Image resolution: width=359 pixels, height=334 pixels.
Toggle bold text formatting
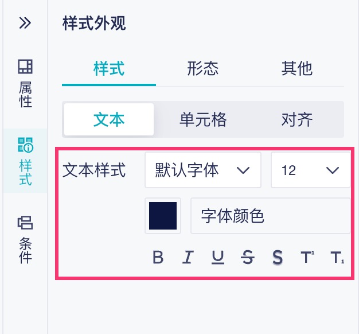[158, 258]
